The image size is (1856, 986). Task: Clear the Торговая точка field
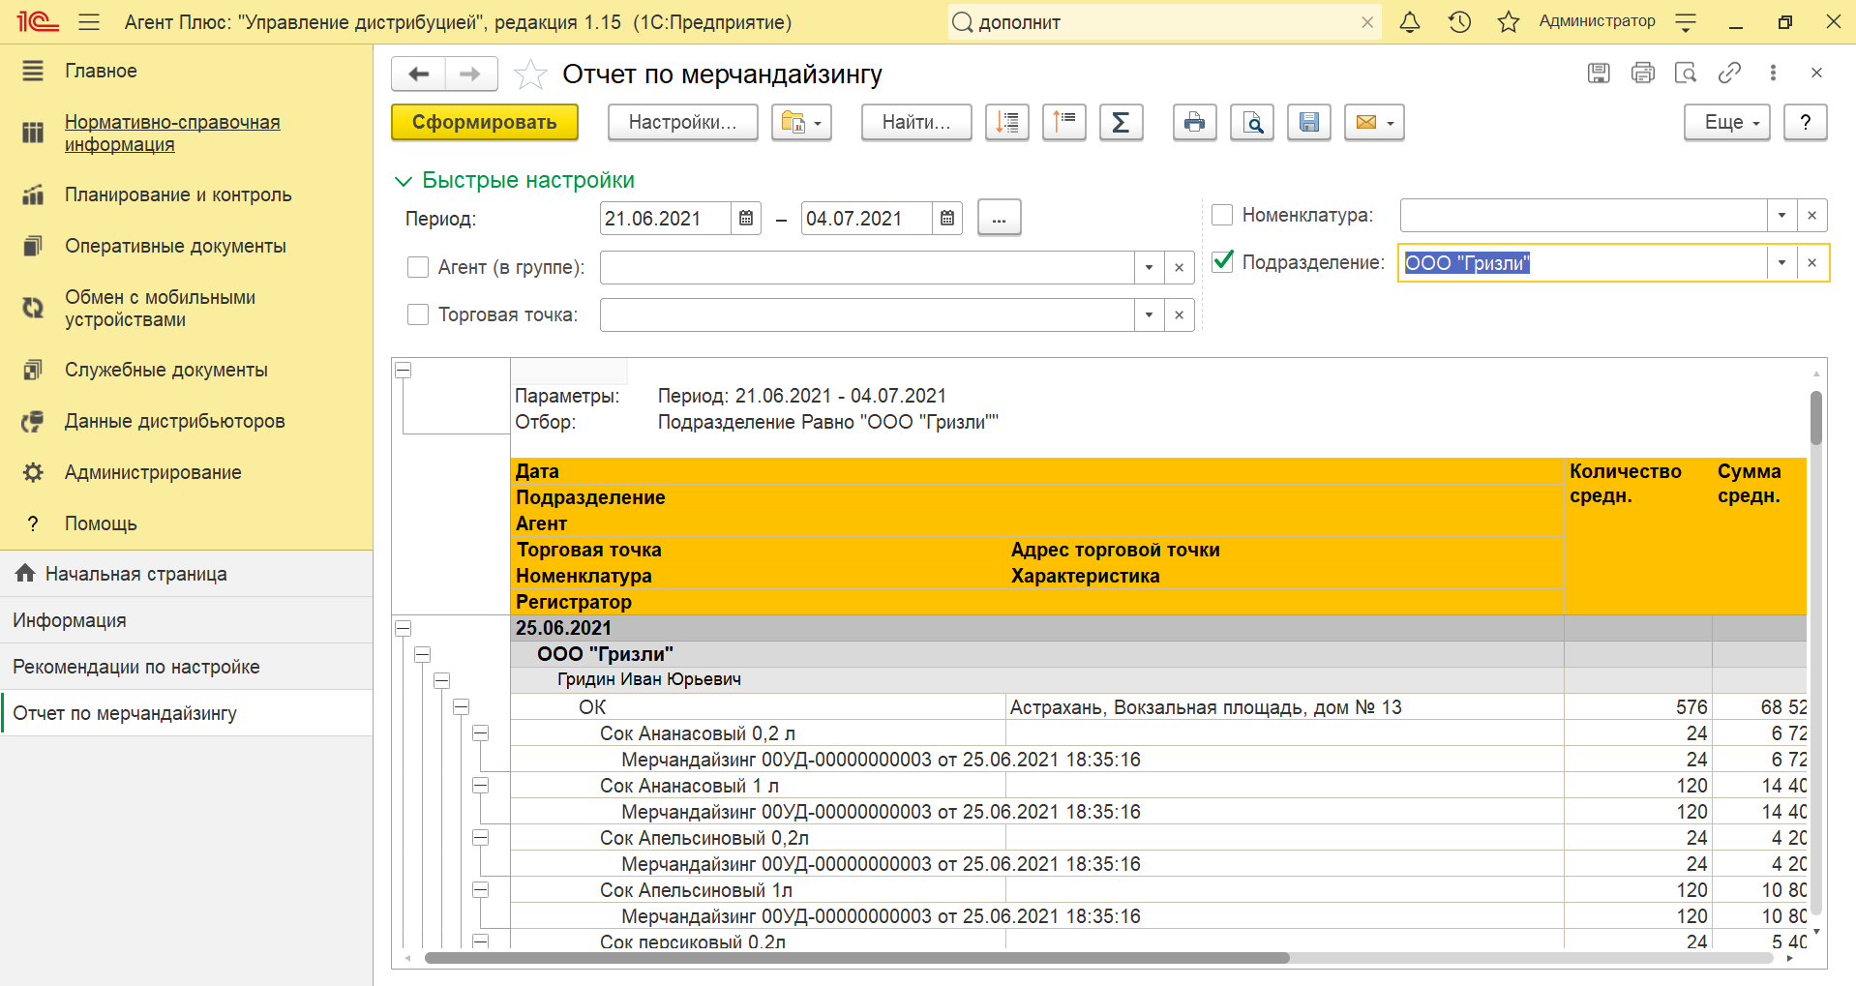(1179, 314)
